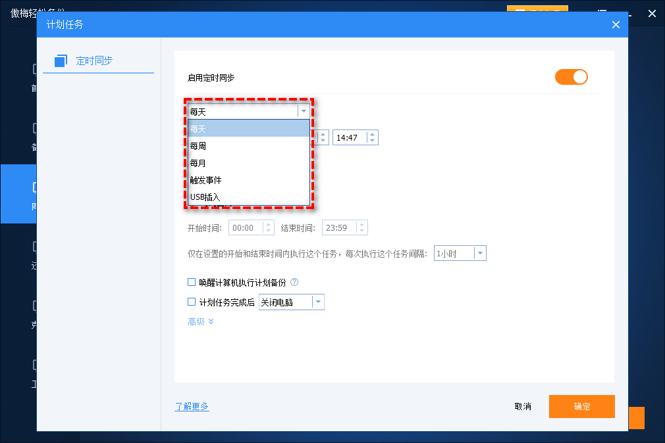The height and width of the screenshot is (443, 665).
Task: Click the 确定 confirm button
Action: (581, 406)
